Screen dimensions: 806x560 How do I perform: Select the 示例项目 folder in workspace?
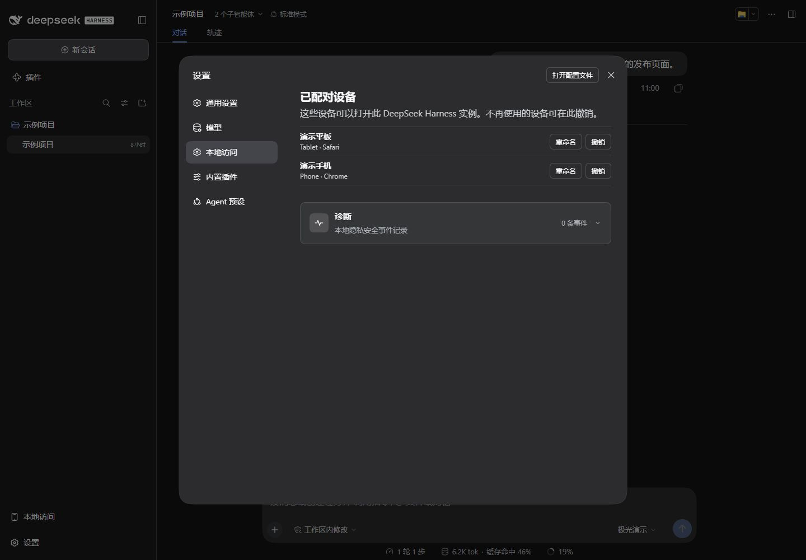tap(78, 125)
